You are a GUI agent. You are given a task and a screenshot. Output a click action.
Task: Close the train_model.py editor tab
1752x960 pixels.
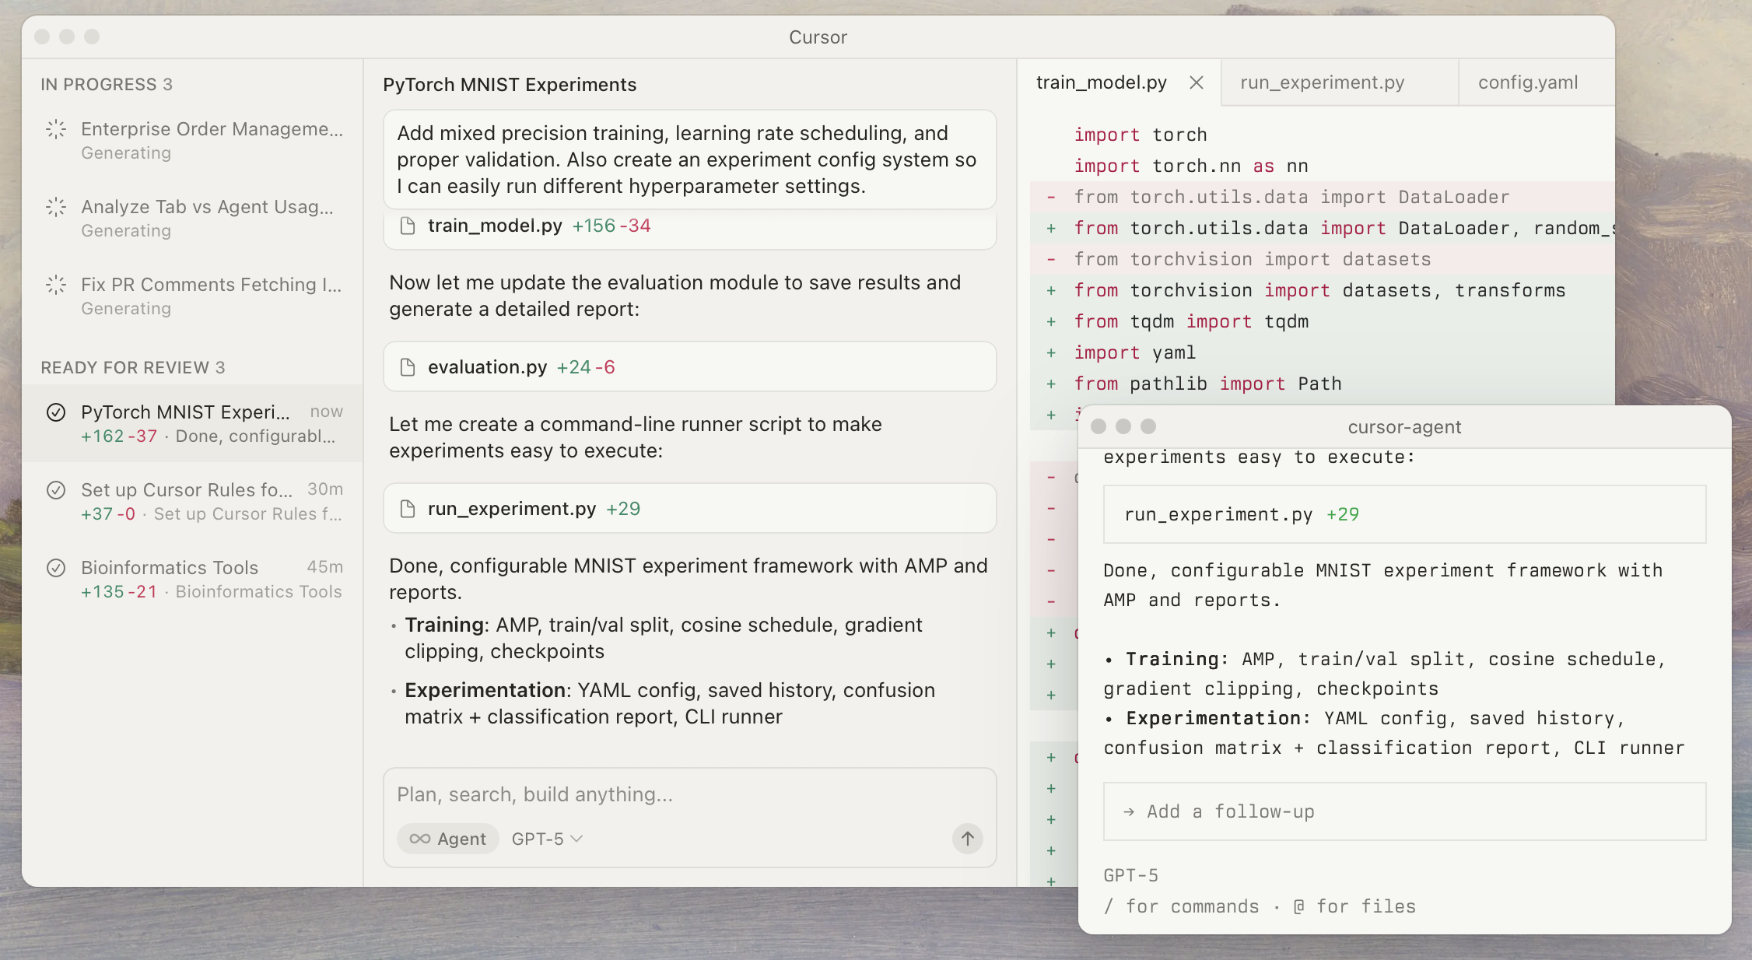point(1197,82)
